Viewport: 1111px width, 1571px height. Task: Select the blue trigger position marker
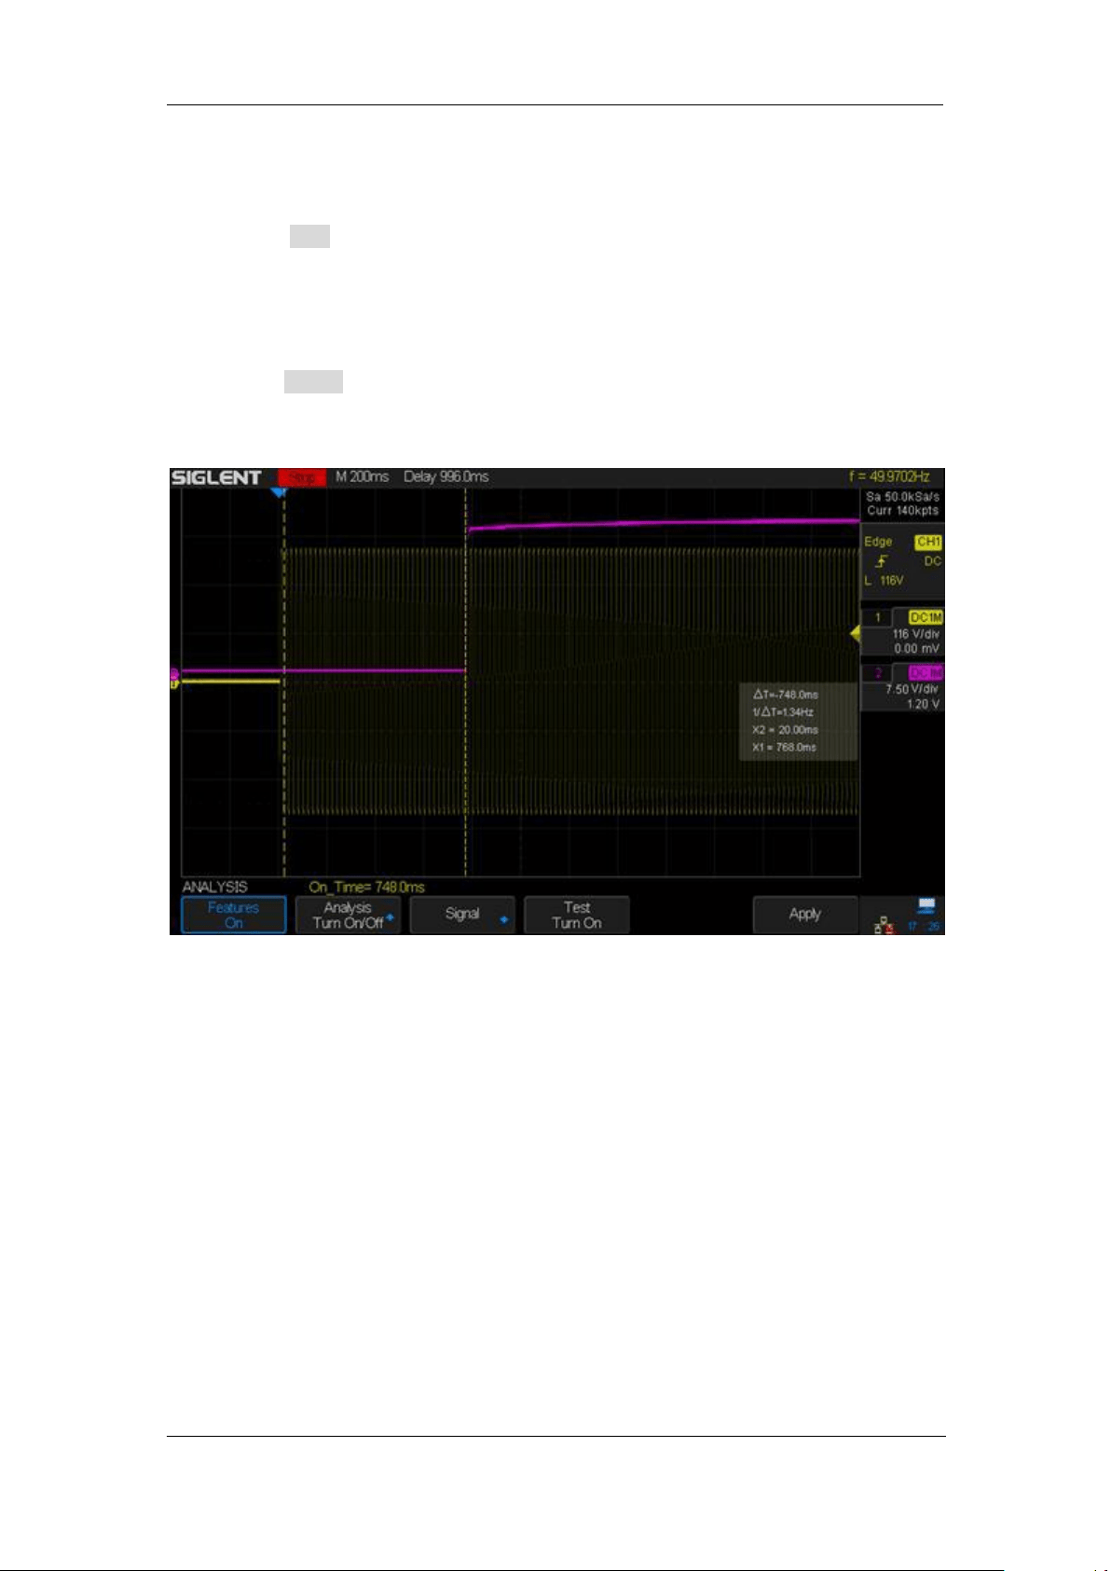click(x=278, y=491)
